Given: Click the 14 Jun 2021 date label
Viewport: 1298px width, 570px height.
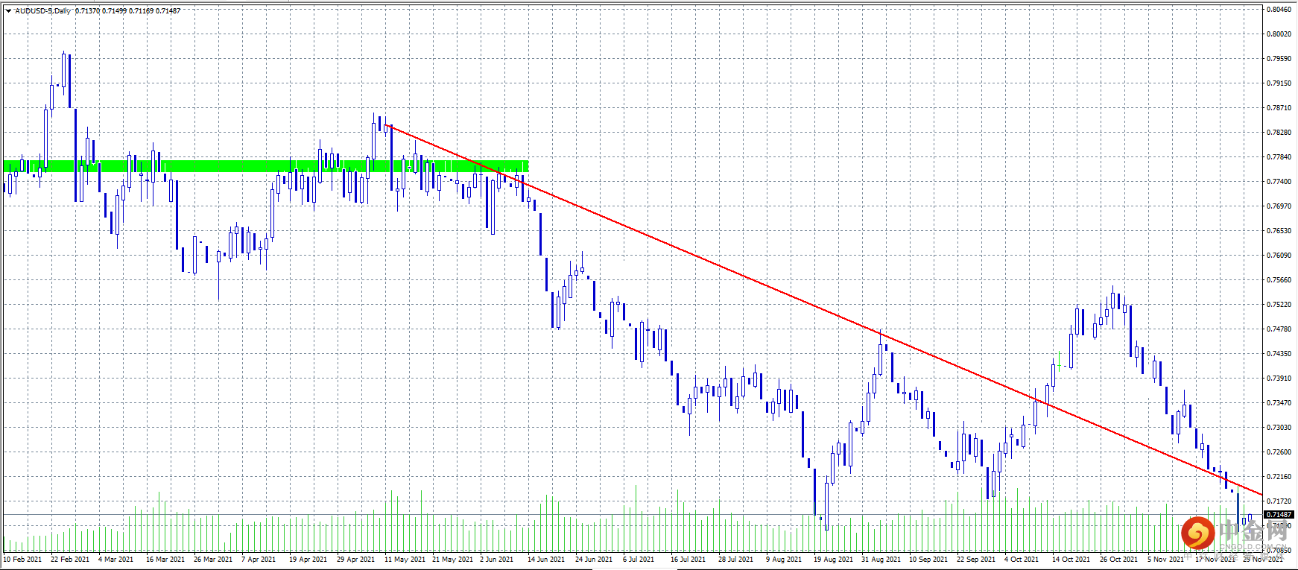Looking at the screenshot, I should click(546, 560).
